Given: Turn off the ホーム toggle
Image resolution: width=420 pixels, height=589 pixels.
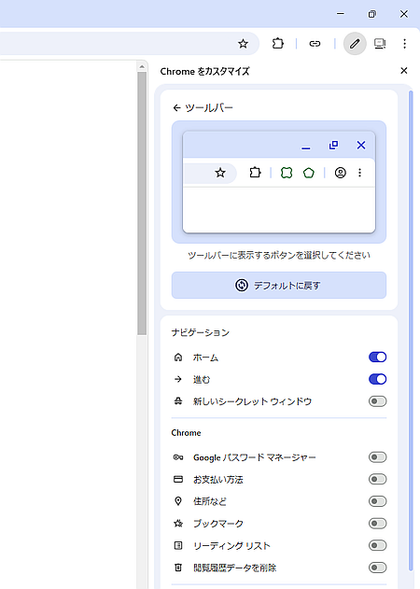Looking at the screenshot, I should [378, 357].
